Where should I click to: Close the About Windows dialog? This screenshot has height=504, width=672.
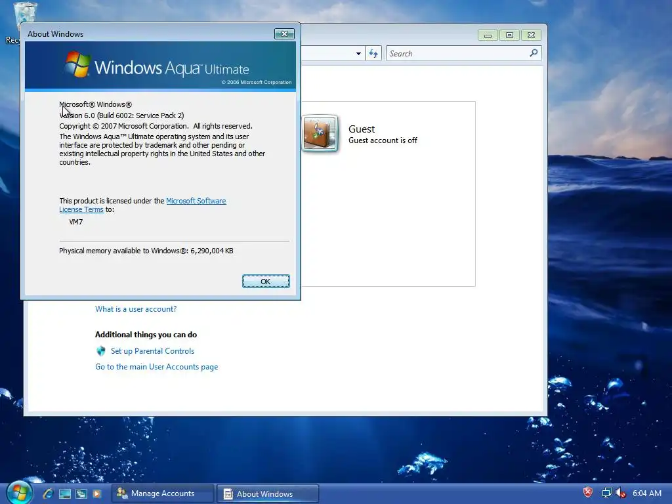point(284,34)
